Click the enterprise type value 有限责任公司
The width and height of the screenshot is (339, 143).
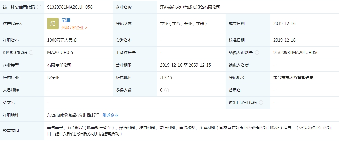[59, 65]
